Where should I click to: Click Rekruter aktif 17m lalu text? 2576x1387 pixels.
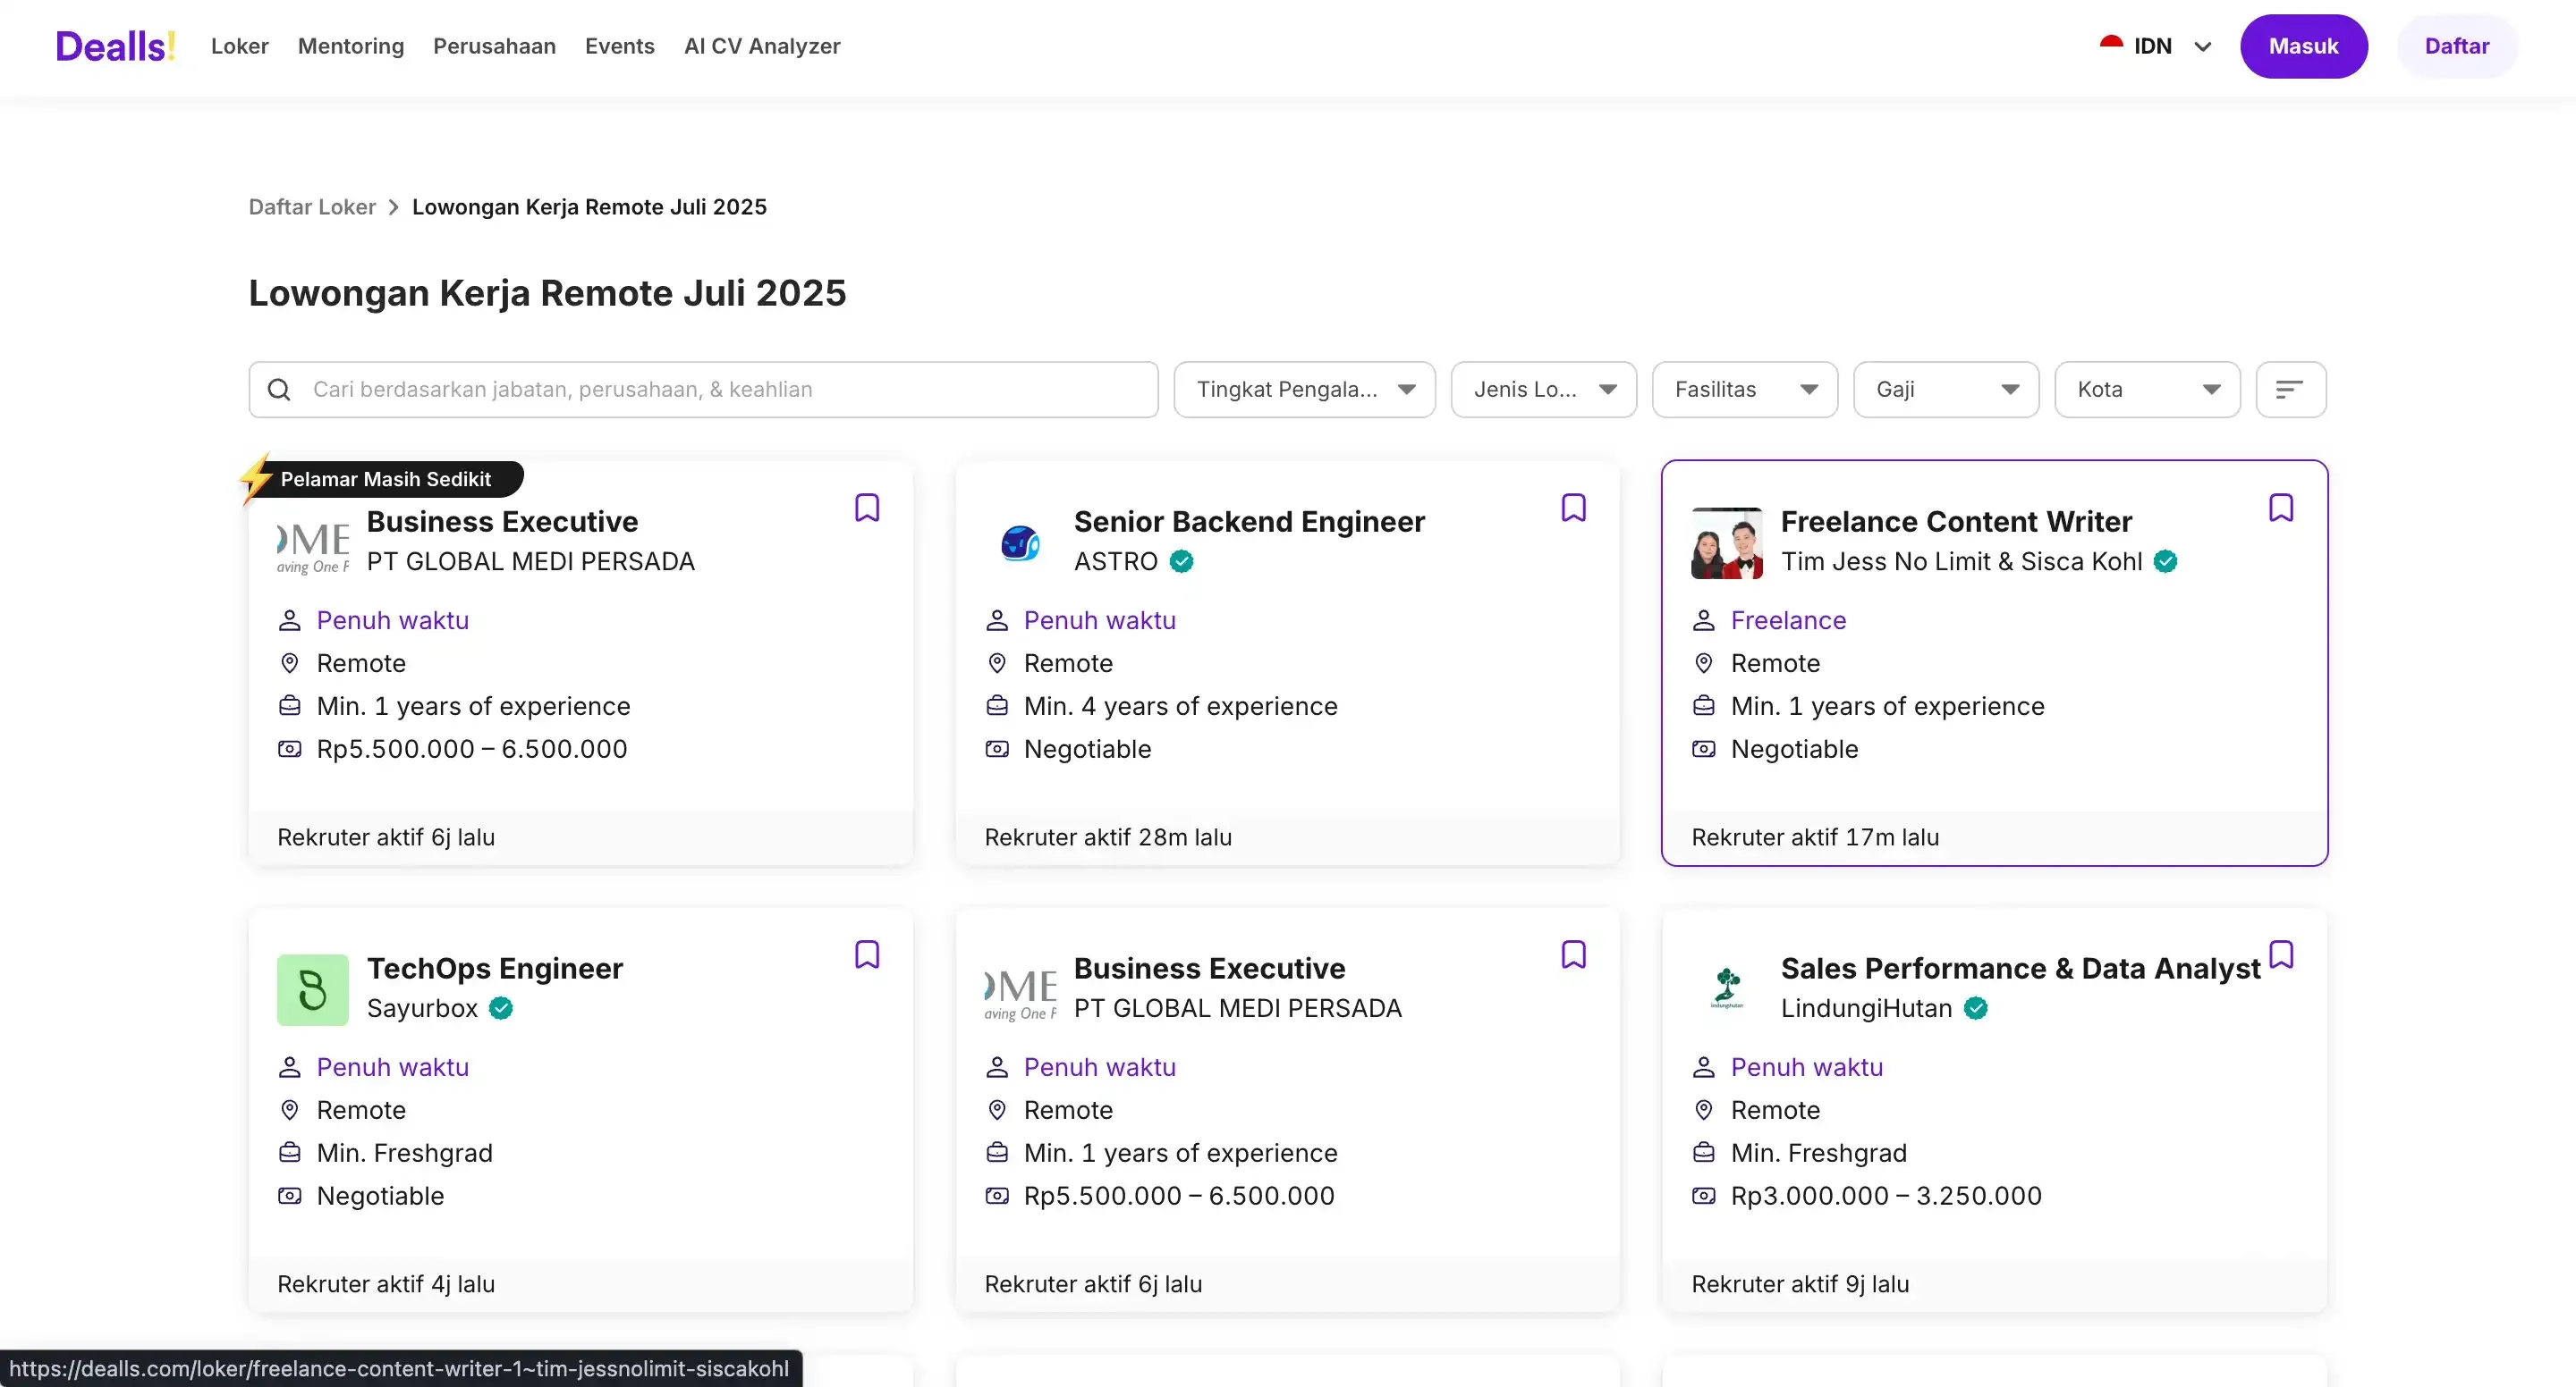click(1815, 837)
